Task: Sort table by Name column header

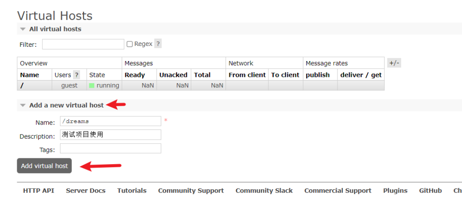Action: (30, 75)
